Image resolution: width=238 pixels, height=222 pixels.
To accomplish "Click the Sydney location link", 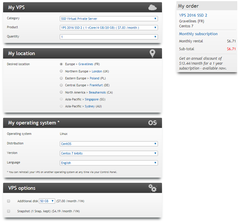I will [x=90, y=106].
